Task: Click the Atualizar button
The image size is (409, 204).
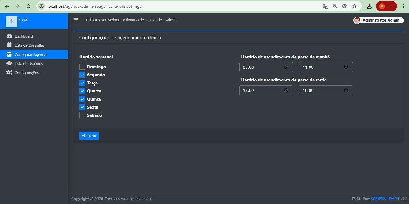Action: [89, 136]
